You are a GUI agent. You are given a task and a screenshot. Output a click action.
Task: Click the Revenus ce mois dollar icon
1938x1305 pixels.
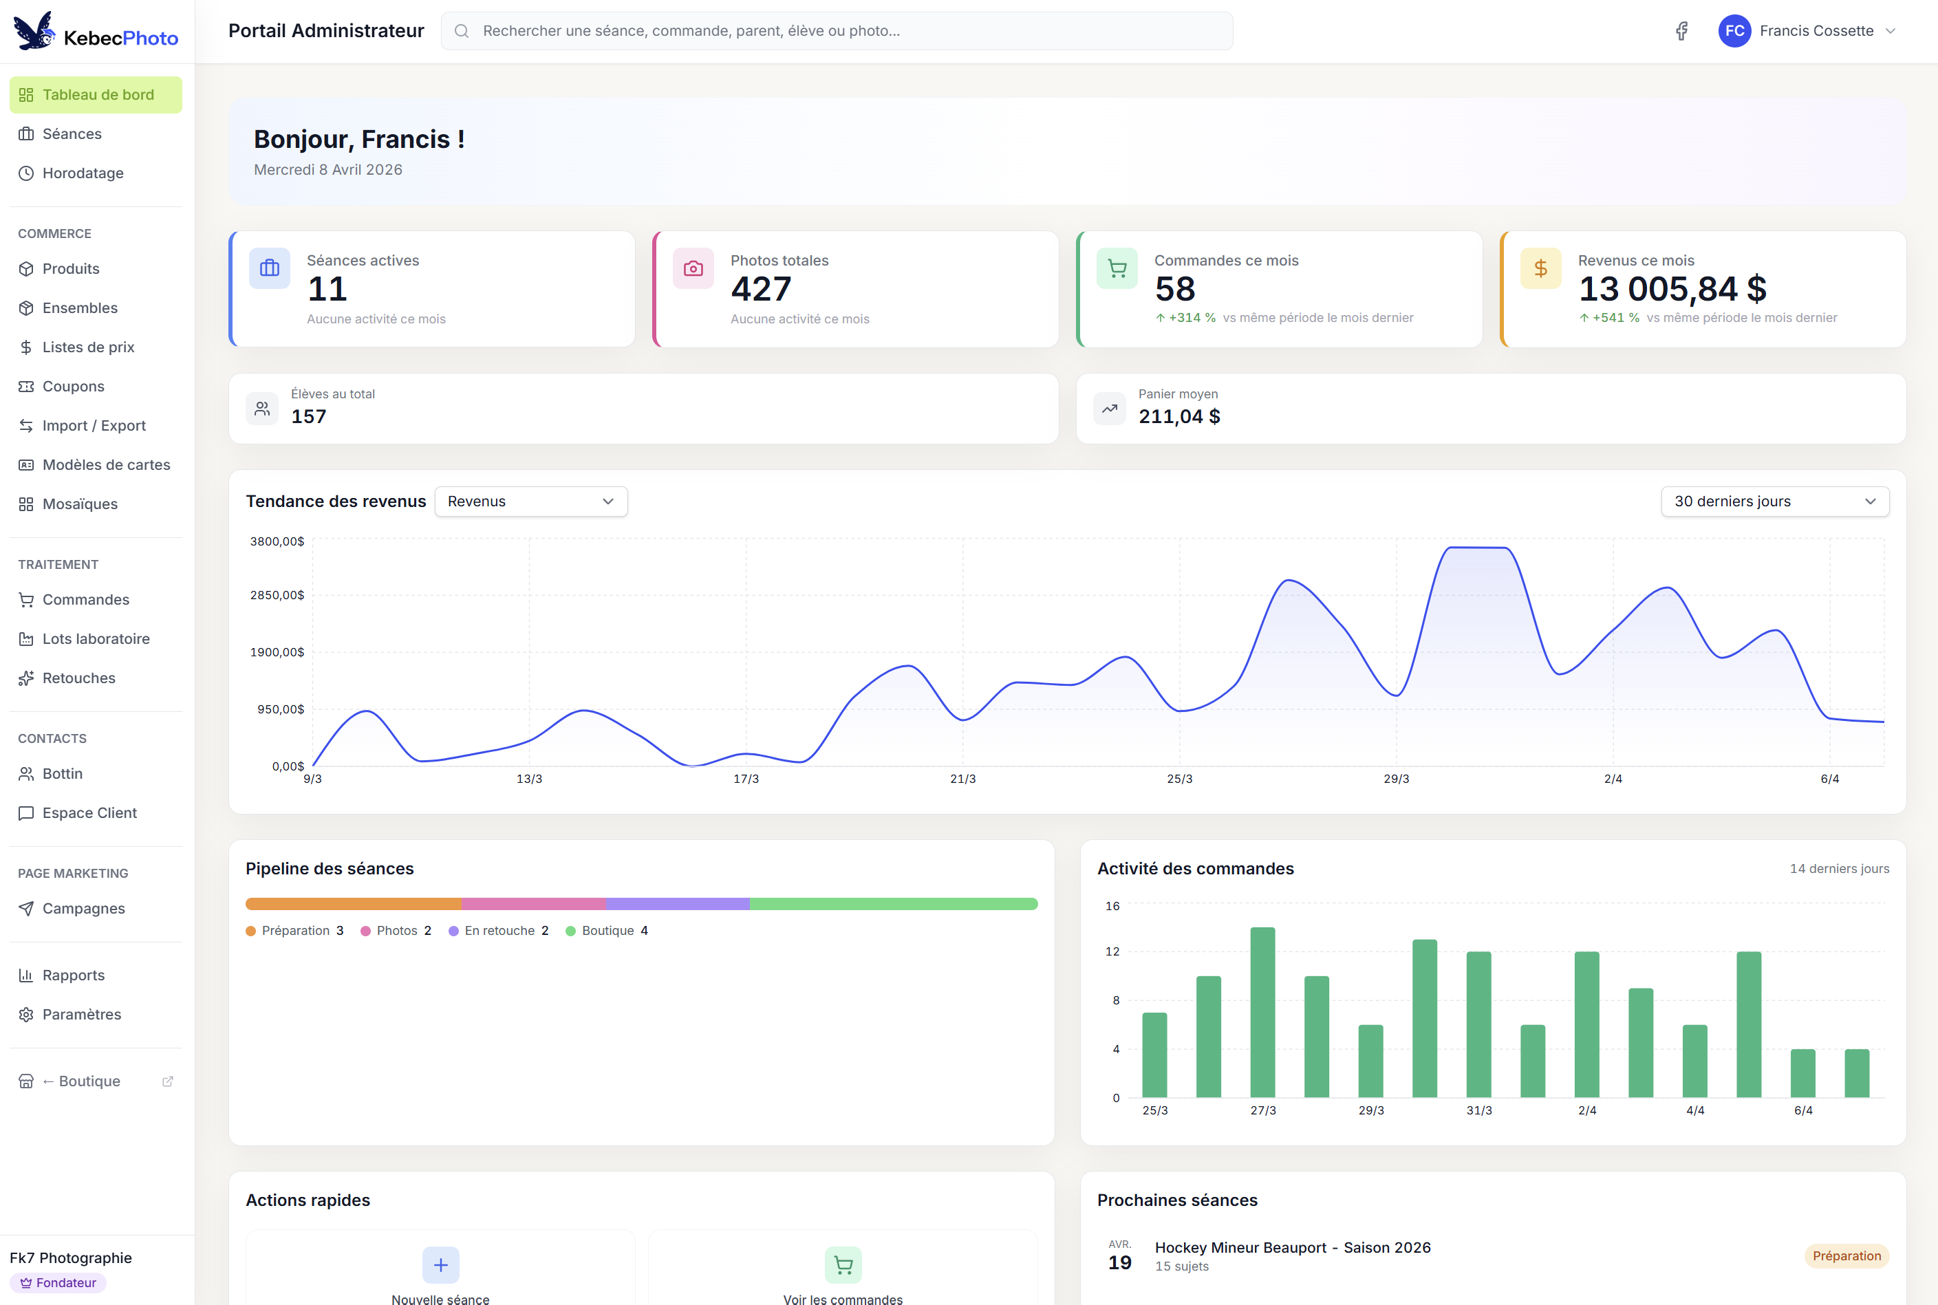[x=1540, y=268]
